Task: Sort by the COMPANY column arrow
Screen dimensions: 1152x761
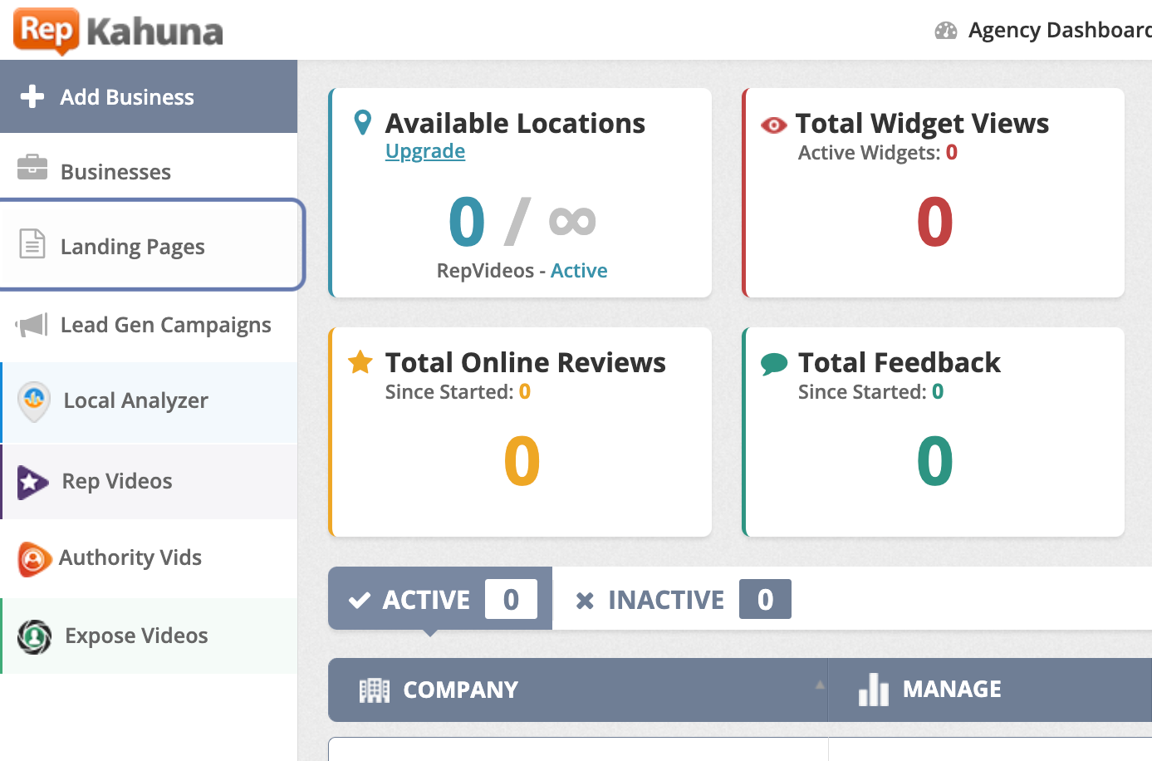Action: pyautogui.click(x=819, y=685)
